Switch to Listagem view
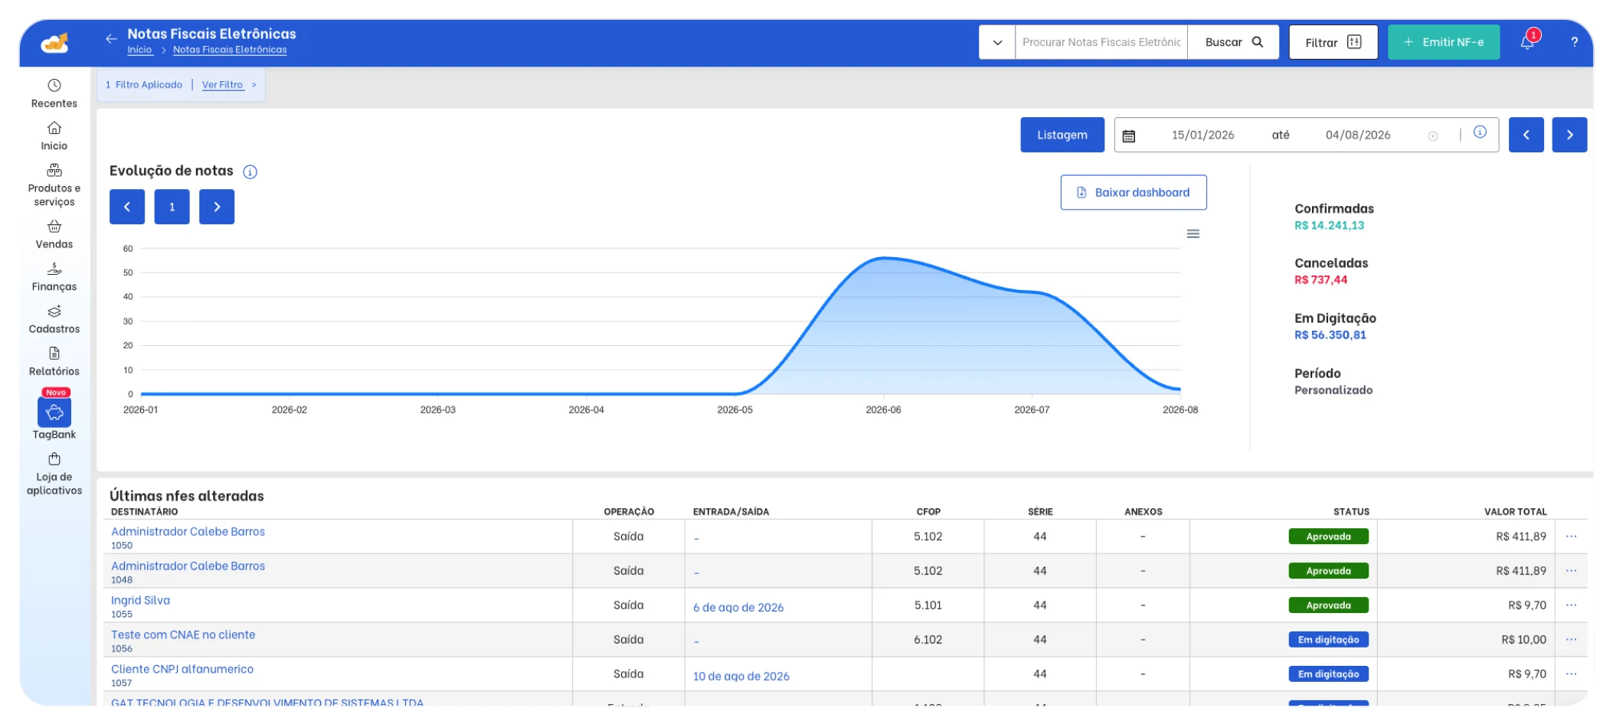The height and width of the screenshot is (724, 1613). click(x=1062, y=135)
